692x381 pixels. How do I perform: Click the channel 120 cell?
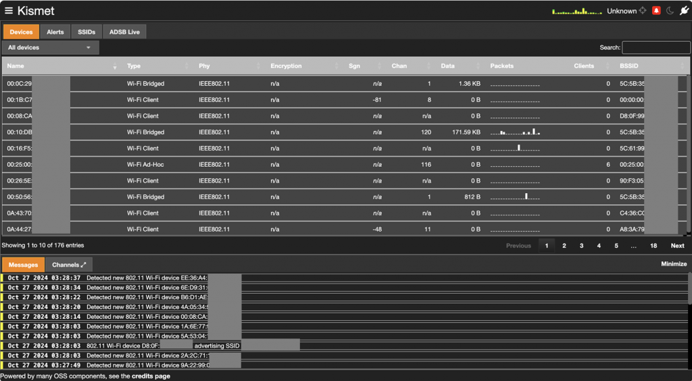[426, 132]
